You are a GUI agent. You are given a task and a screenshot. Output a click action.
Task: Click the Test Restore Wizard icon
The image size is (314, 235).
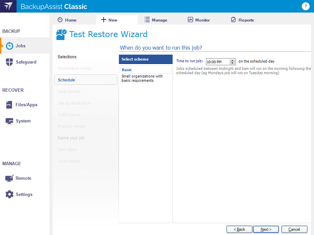[x=61, y=35]
